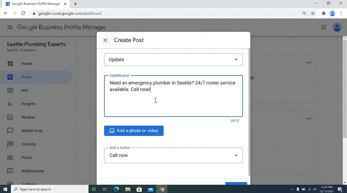This screenshot has height=193, width=347.
Task: Select the Google Business Profile Manager tab
Action: (x=36, y=4)
